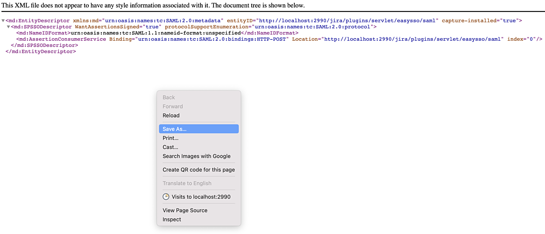
Task: Click the clock icon beside Visits to localhost:2990
Action: click(166, 196)
